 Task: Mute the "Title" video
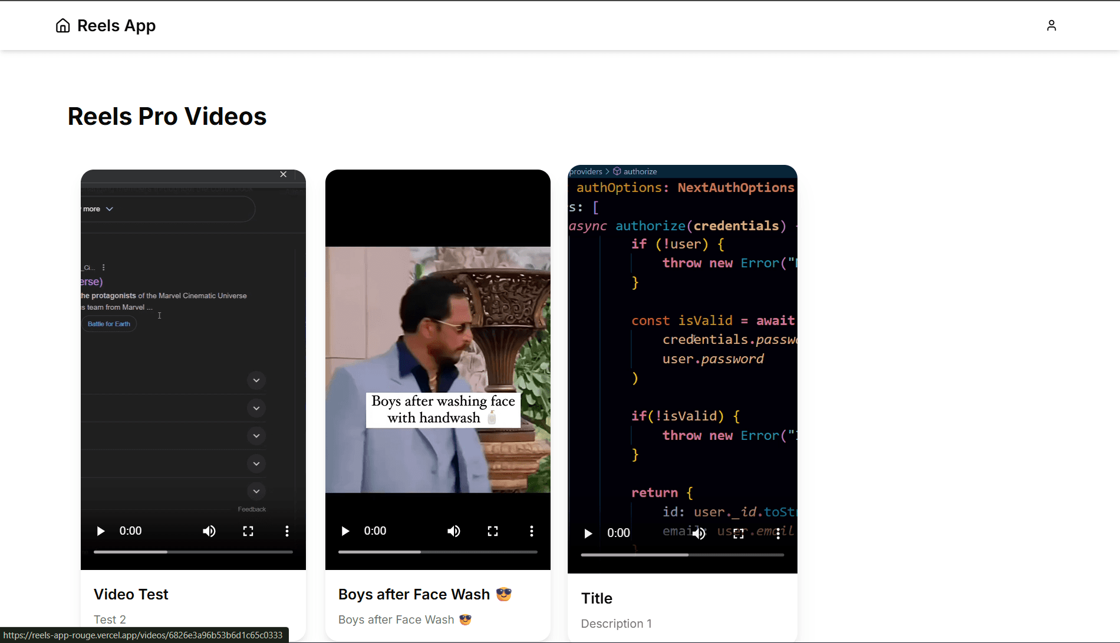point(699,533)
